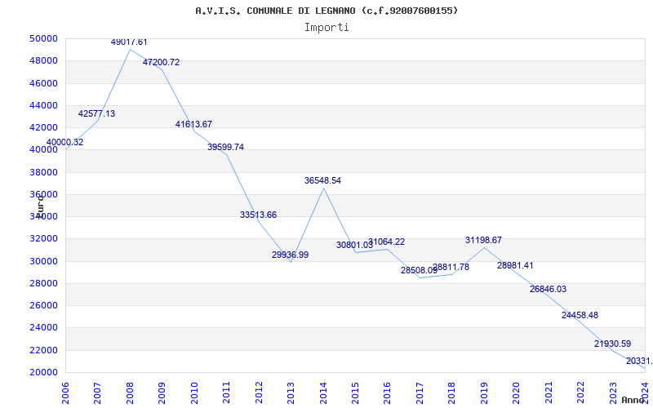This screenshot has width=653, height=408.
Task: Select the peak value 49017.61
Action: pyautogui.click(x=129, y=42)
